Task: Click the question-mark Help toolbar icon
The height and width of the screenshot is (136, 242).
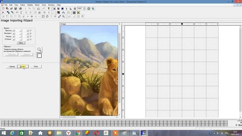Action: click(49, 9)
